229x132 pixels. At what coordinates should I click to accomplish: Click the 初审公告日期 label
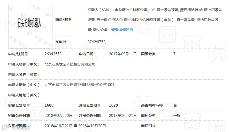click(x=19, y=116)
